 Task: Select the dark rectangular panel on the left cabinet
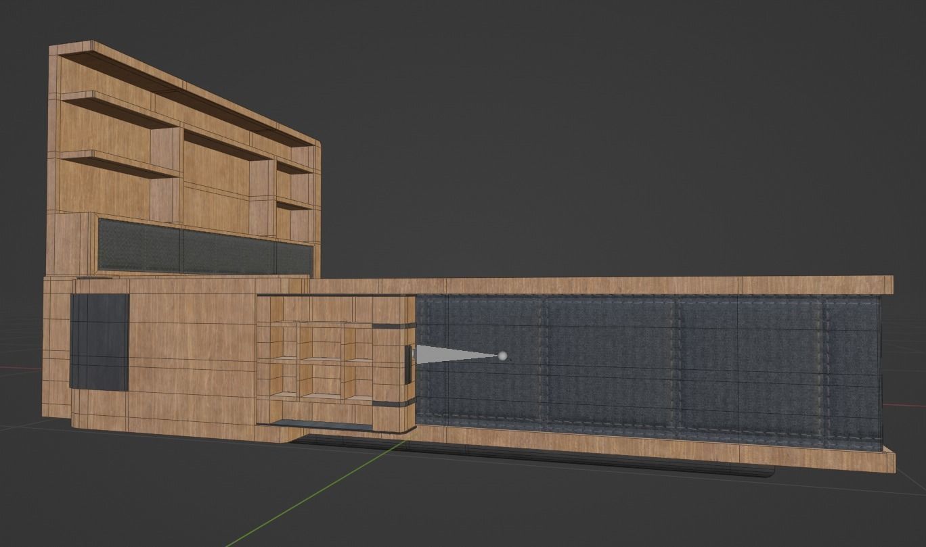100,342
